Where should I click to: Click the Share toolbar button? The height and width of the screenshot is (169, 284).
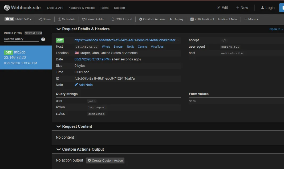45,19
